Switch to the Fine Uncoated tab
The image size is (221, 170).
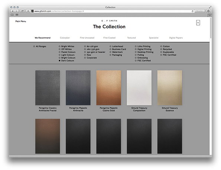coord(87,38)
